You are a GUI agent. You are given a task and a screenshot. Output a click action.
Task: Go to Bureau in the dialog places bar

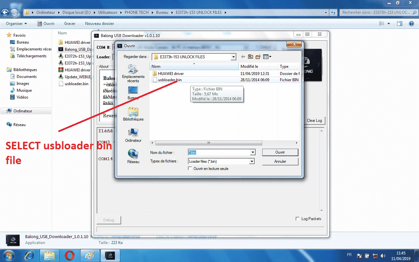133,93
